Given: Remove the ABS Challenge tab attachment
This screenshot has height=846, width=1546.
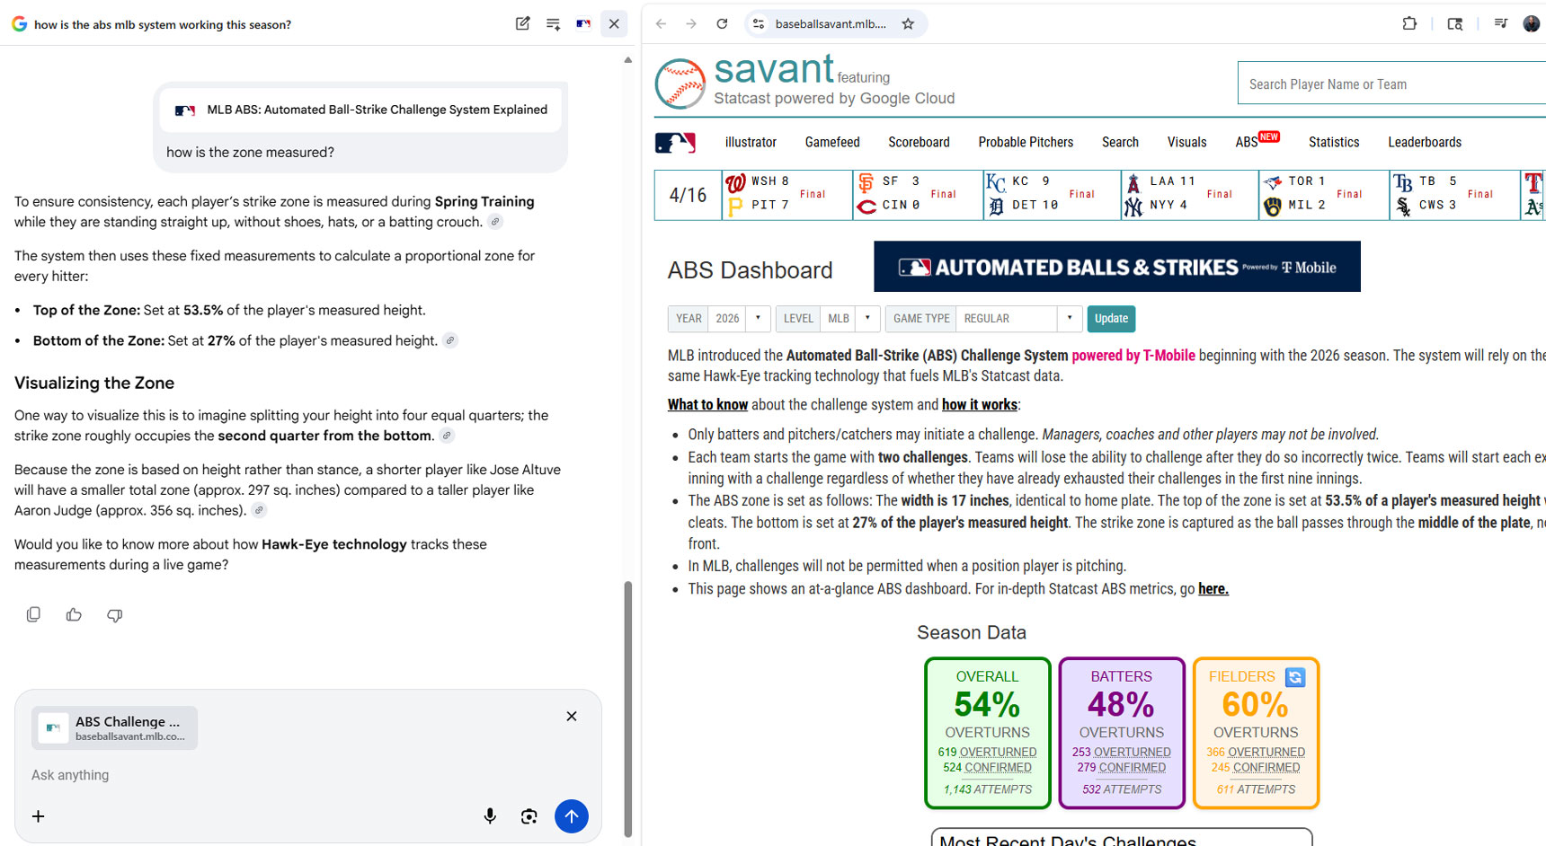Looking at the screenshot, I should pos(572,717).
